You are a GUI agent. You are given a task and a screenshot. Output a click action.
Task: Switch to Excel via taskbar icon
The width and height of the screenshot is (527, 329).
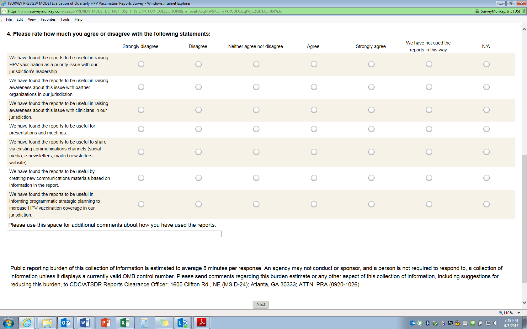pos(125,322)
